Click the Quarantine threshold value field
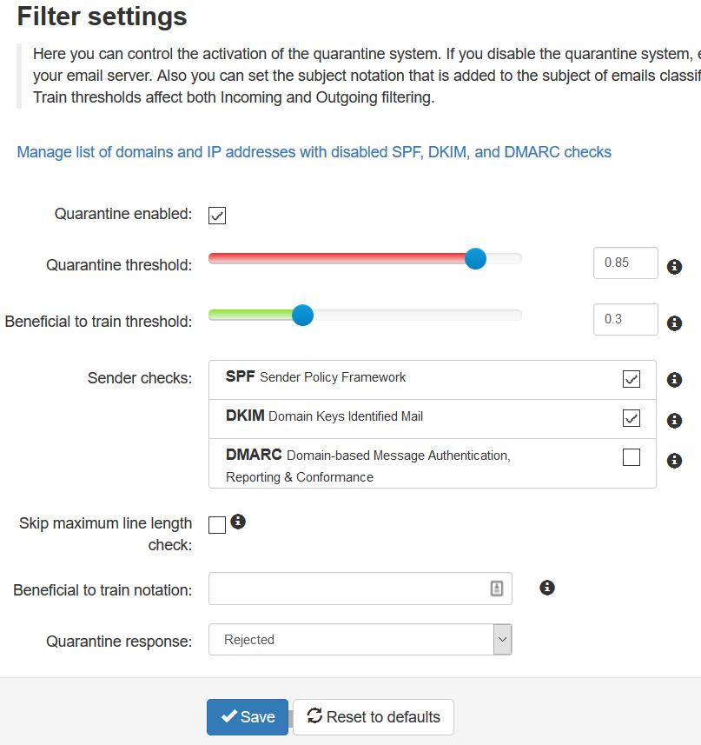The height and width of the screenshot is (745, 701). [x=625, y=263]
